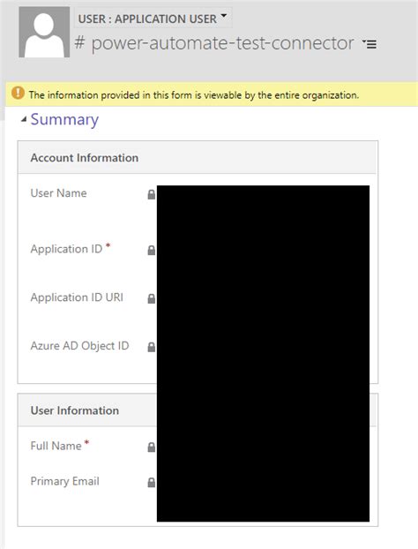Click the lock icon beside Application ID URI
The image size is (418, 549).
152,298
